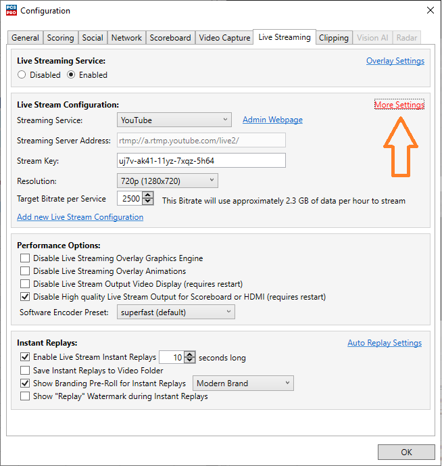Select the Disabled live streaming radio button
The image size is (442, 466).
point(22,75)
